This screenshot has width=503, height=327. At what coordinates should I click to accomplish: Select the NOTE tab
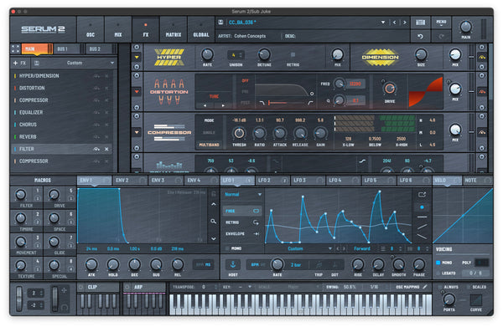477,181
